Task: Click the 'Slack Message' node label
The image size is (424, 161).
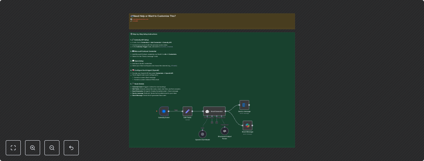Action: point(247,132)
